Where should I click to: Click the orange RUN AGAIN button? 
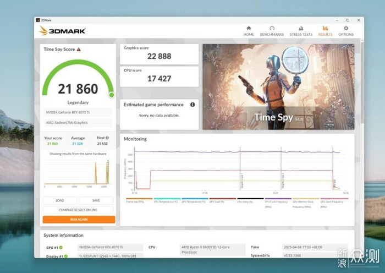(79, 220)
